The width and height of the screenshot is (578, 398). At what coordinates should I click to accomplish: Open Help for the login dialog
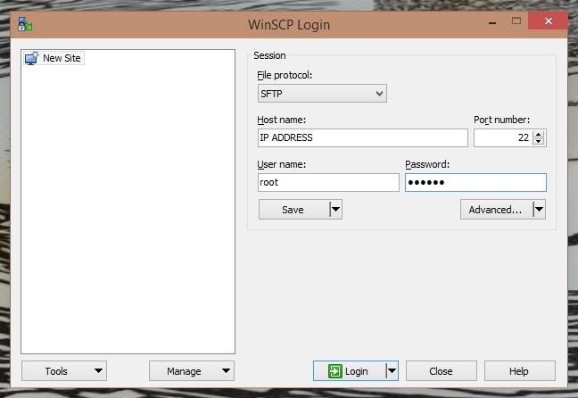click(x=519, y=371)
